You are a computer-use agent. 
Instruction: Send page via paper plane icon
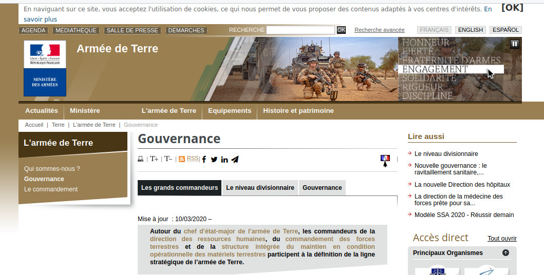click(x=235, y=160)
